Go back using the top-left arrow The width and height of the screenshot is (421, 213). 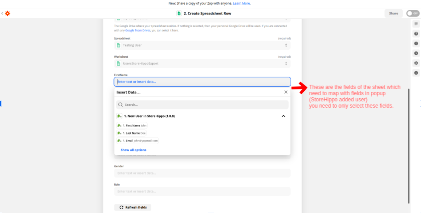(x=2, y=13)
